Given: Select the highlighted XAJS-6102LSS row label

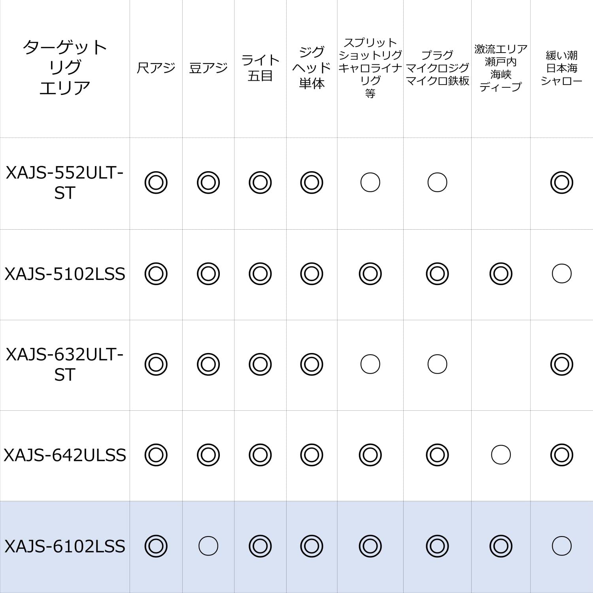Looking at the screenshot, I should click(x=65, y=546).
